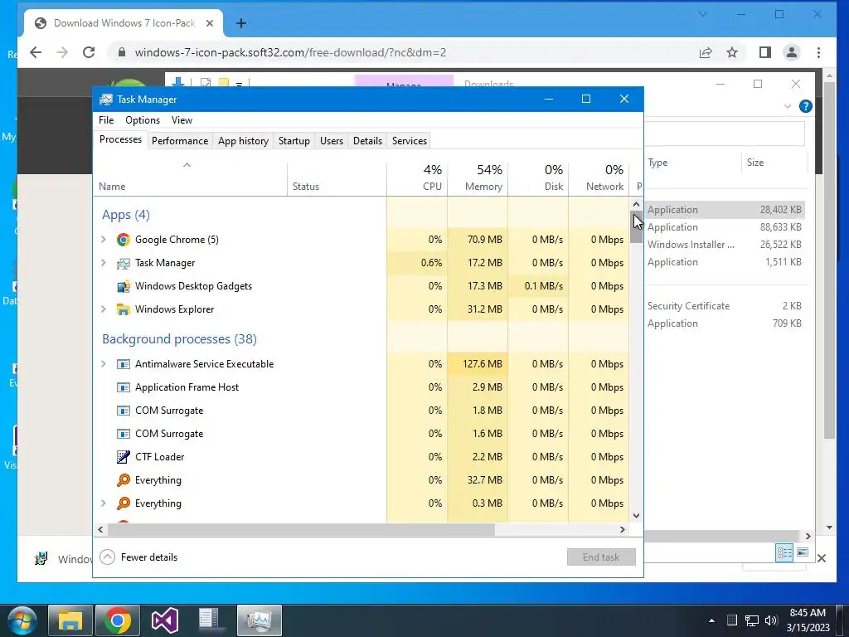849x637 pixels.
Task: Click the volume icon in system tray
Action: pos(771,620)
